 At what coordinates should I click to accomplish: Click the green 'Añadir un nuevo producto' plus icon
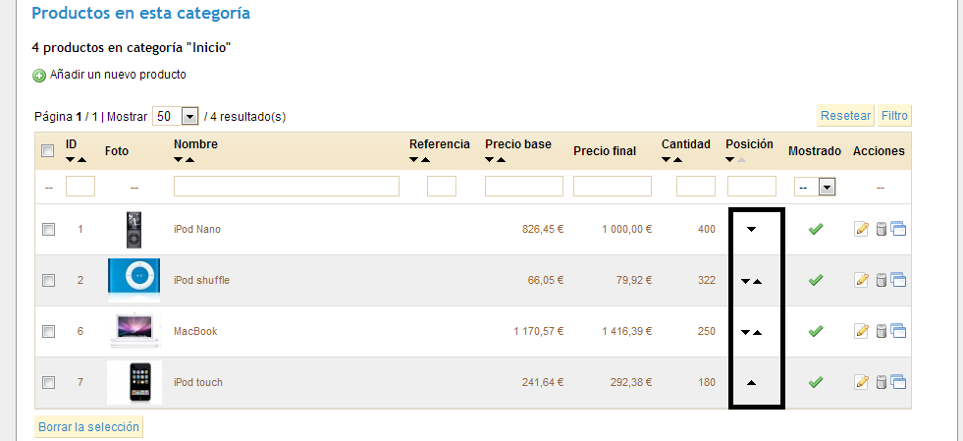point(39,76)
